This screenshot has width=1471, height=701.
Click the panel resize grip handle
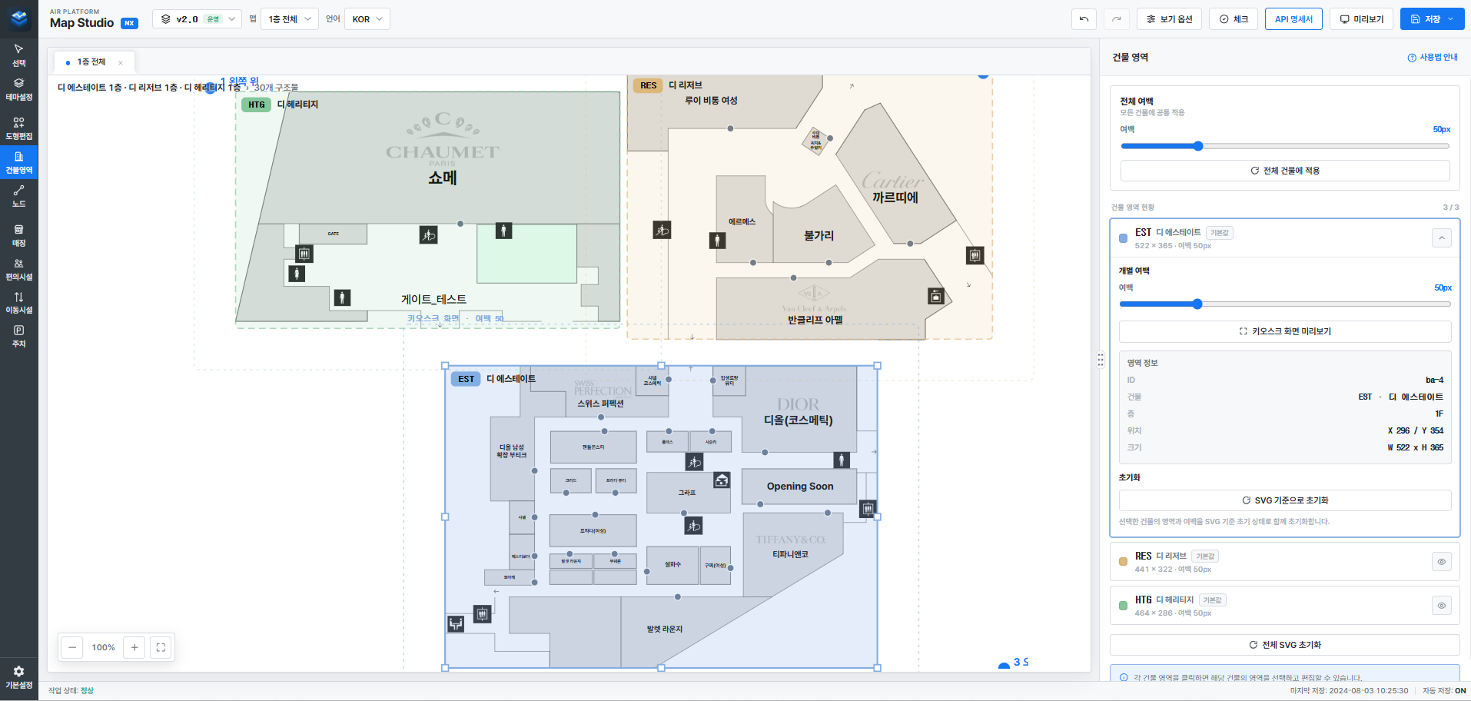click(x=1101, y=360)
